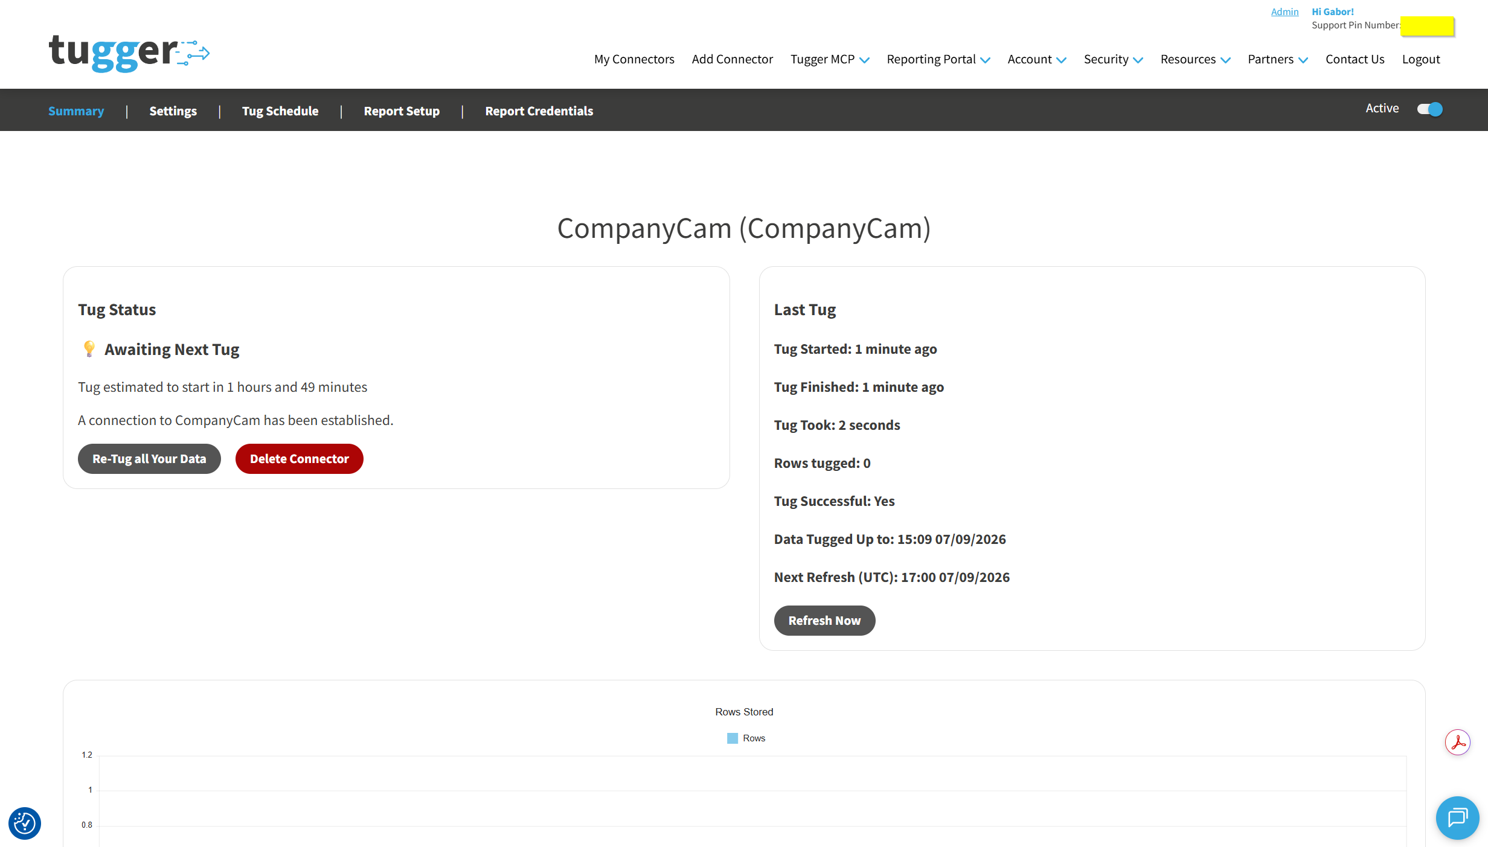This screenshot has width=1488, height=847.
Task: Open the Tug Schedule tab
Action: tap(280, 111)
